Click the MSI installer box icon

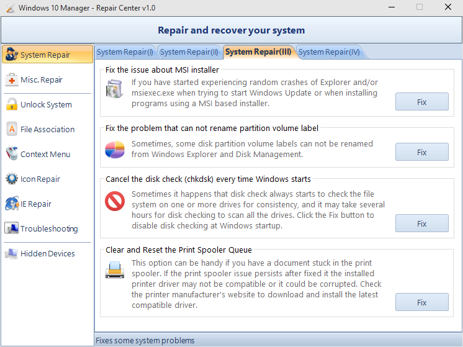[114, 89]
